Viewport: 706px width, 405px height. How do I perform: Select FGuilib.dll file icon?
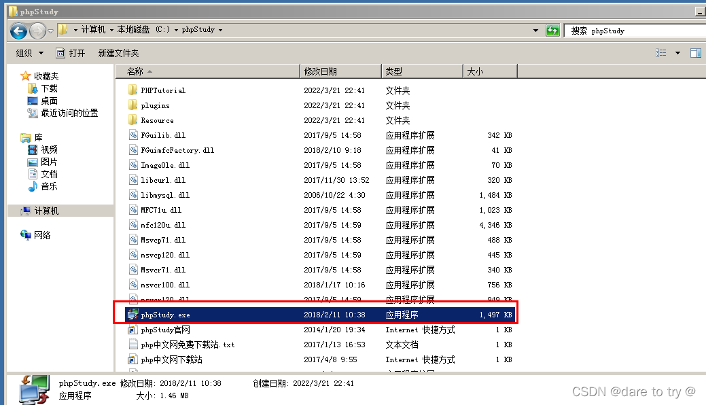[x=133, y=135]
